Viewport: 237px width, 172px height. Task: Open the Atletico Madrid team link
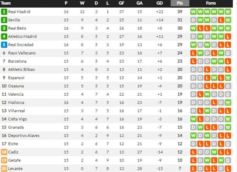pos(22,36)
